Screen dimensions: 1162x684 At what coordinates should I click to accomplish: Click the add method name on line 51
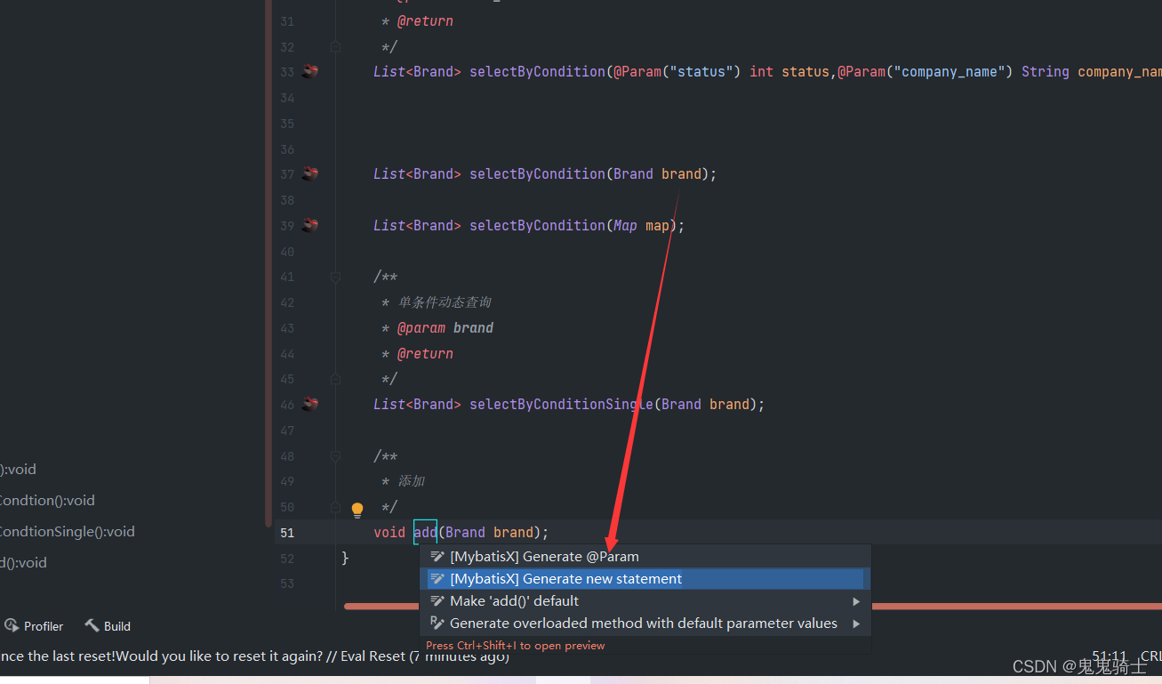click(425, 532)
